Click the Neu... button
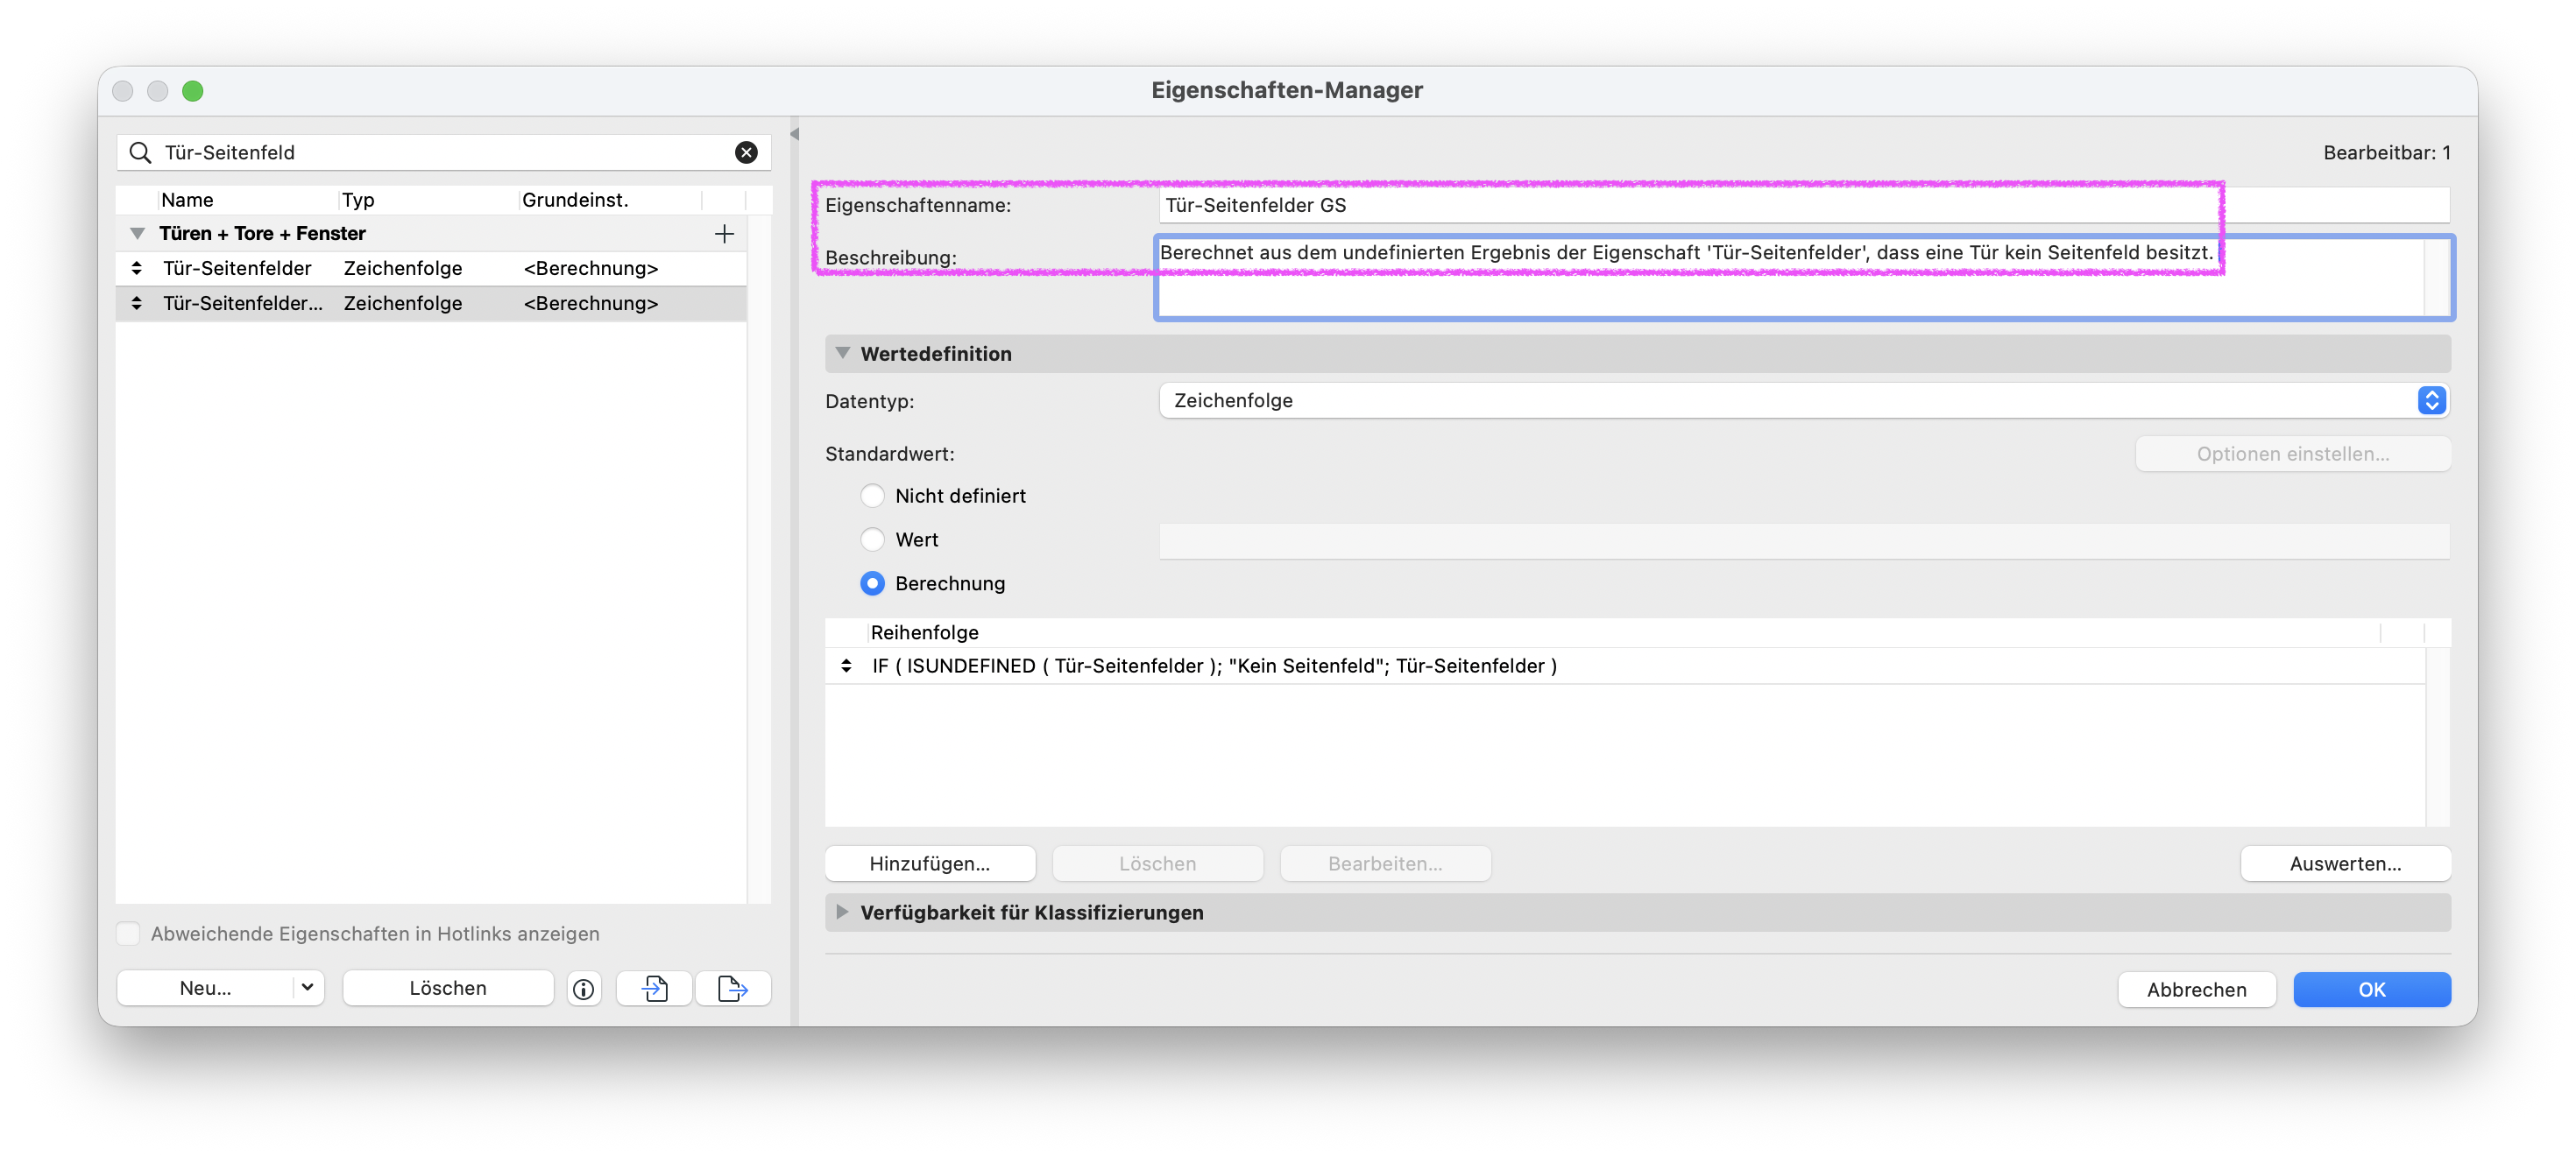 pos(206,988)
